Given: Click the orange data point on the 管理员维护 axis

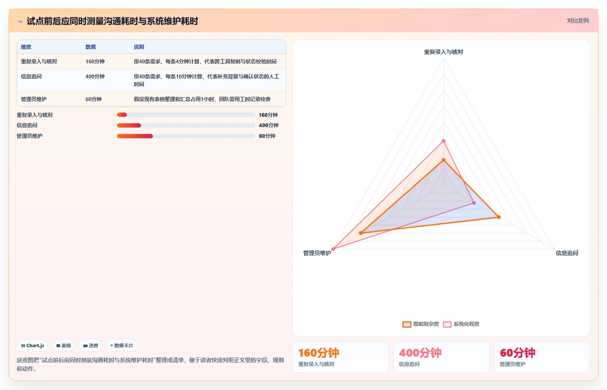Looking at the screenshot, I should click(361, 233).
